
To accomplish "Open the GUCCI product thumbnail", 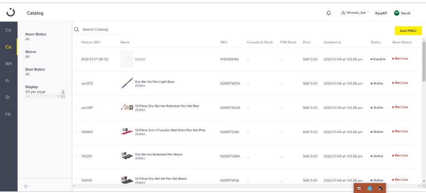I will 127,59.
